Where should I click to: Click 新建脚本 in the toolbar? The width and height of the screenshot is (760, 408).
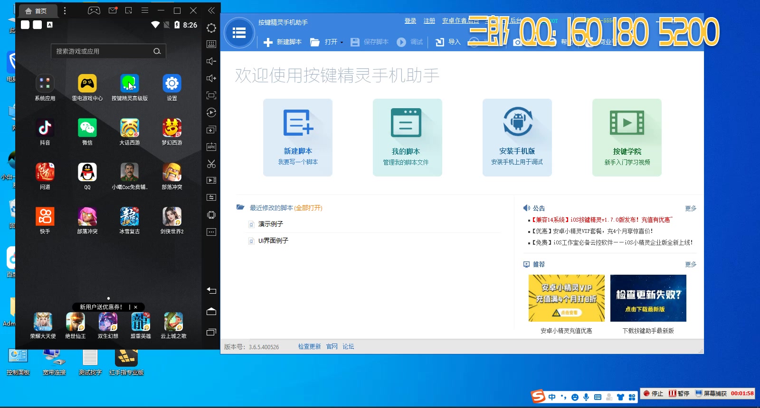[283, 42]
